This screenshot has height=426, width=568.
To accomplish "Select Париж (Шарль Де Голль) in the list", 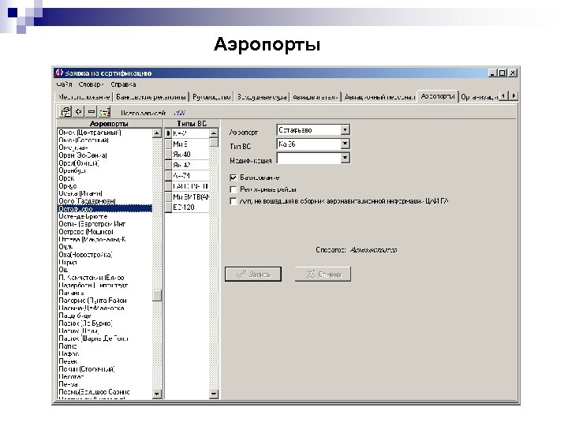I will point(93,338).
